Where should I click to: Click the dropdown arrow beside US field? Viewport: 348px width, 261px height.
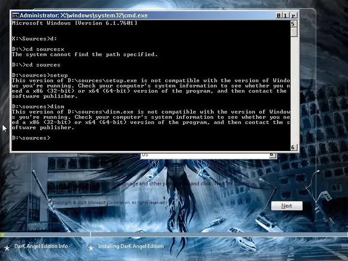[272, 155]
